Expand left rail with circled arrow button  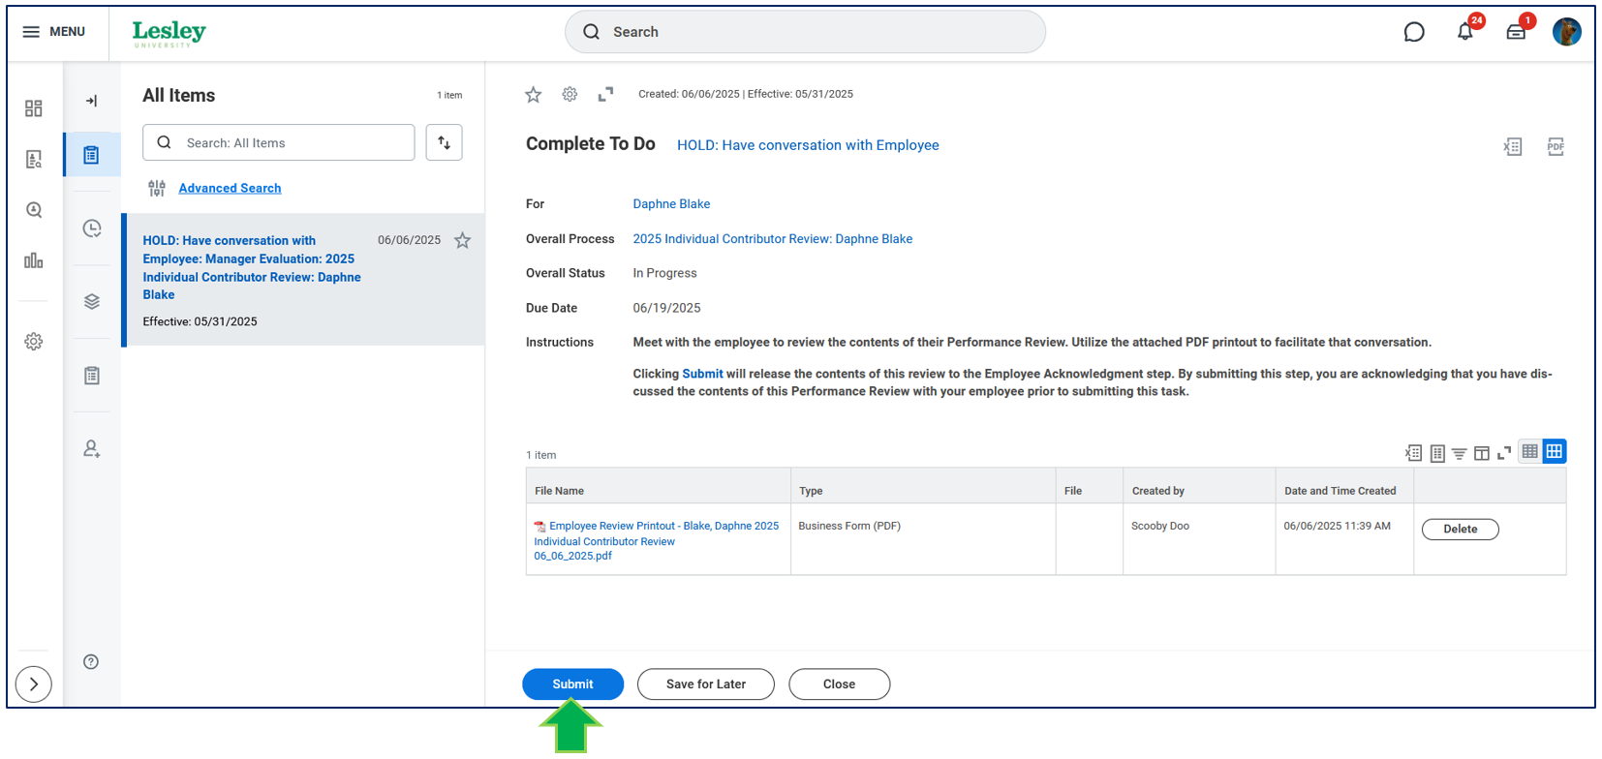[34, 684]
